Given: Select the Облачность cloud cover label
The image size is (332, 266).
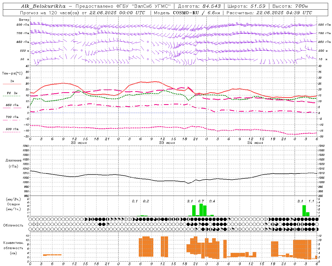Looking at the screenshot, I should click(13, 225).
